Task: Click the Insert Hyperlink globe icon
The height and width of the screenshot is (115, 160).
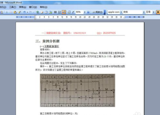Action: point(38,12)
